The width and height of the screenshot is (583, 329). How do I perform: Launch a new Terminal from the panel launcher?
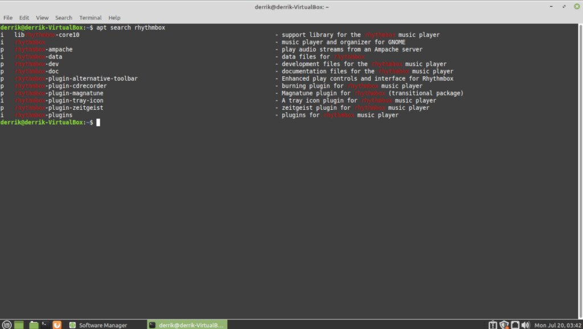tap(44, 324)
